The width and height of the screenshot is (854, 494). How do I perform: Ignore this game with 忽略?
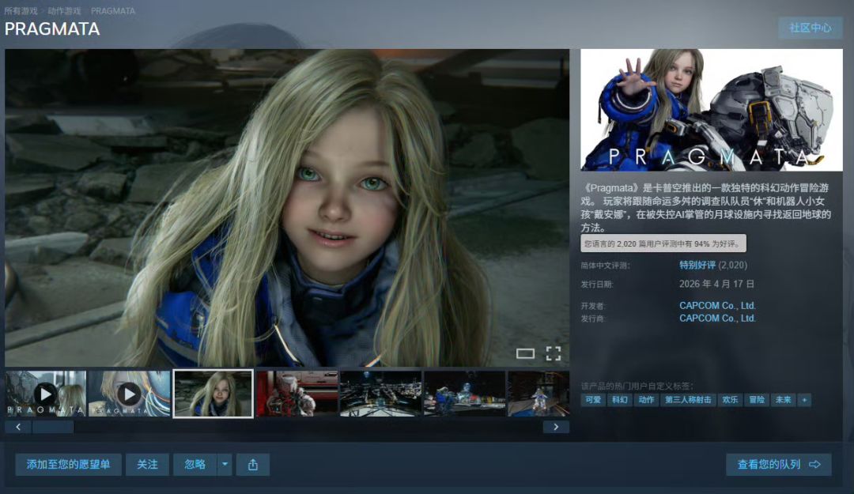195,465
